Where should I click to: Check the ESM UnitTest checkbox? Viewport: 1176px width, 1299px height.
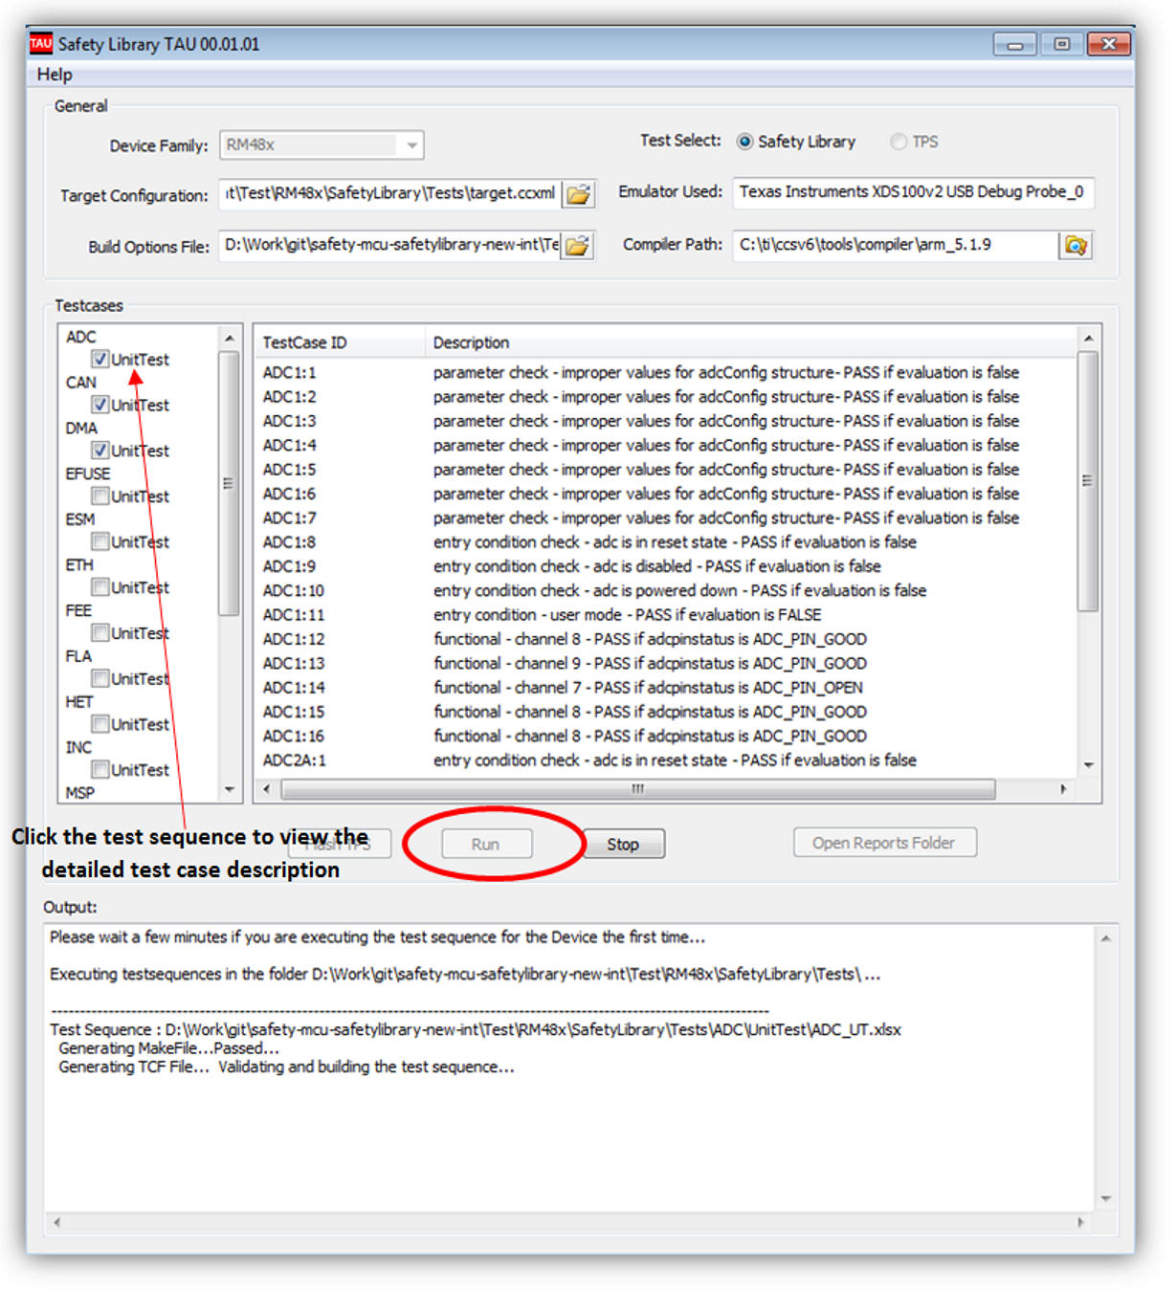(100, 541)
